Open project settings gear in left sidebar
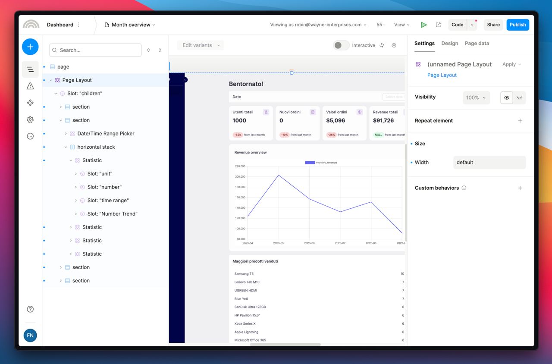 click(x=30, y=119)
